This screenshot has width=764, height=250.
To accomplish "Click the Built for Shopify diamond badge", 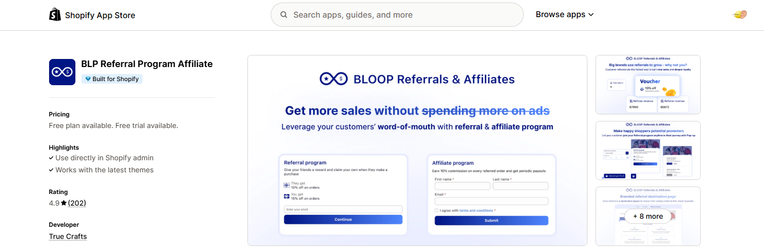I will [88, 79].
